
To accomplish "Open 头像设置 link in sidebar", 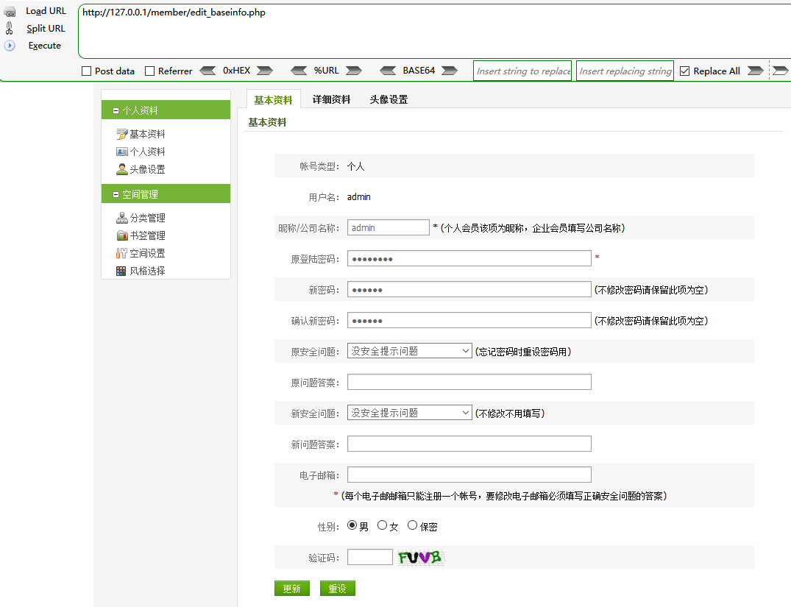I will point(147,169).
